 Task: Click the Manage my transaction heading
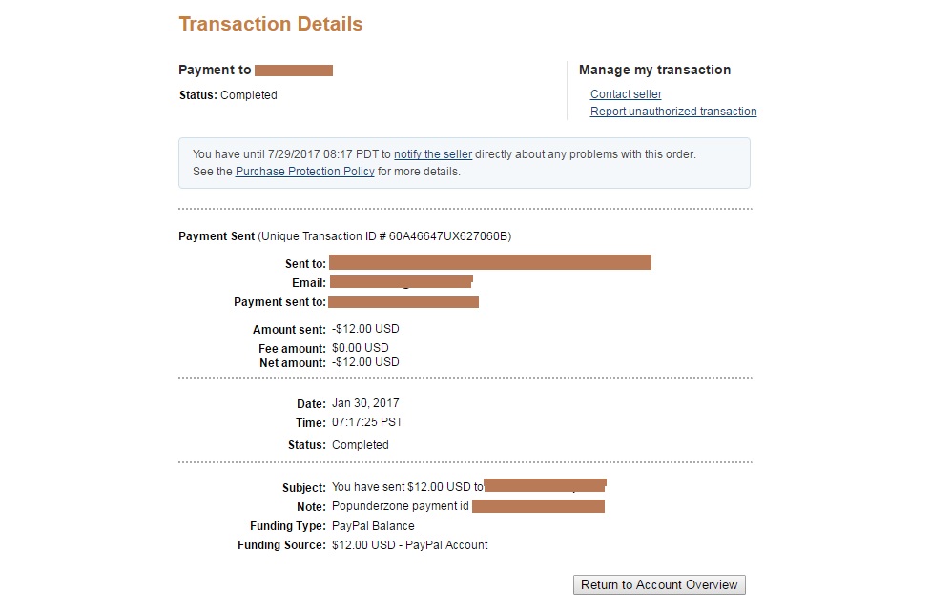click(654, 70)
